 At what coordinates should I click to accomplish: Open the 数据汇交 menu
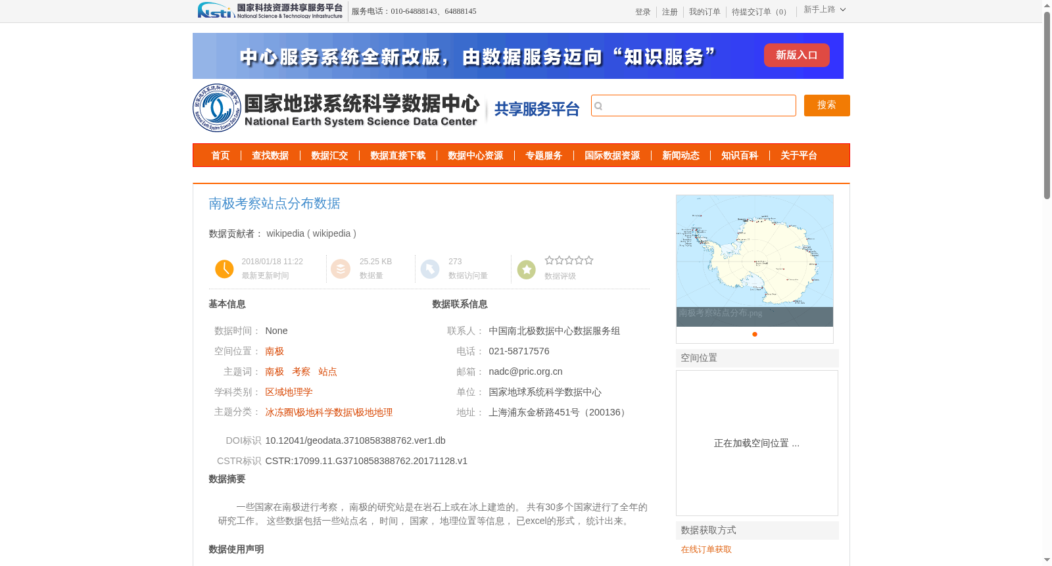click(329, 156)
